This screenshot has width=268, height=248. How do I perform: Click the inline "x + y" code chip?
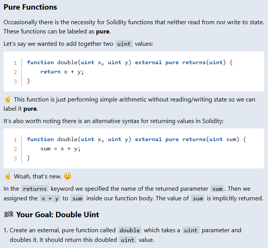50,198
